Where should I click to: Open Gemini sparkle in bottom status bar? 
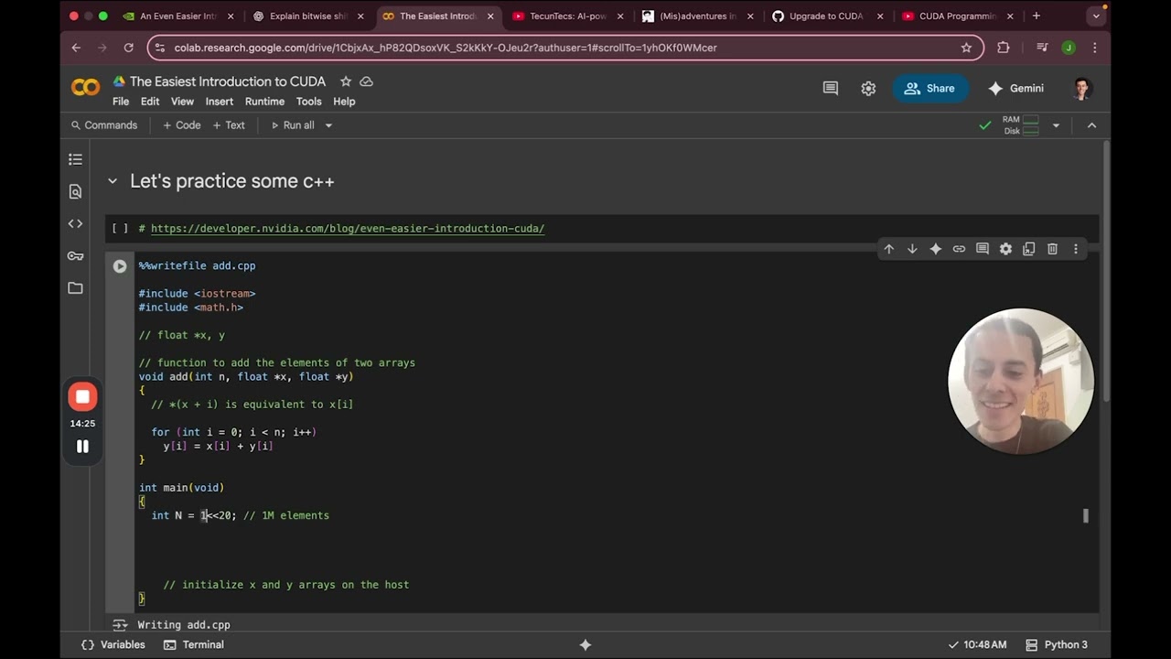(x=585, y=644)
